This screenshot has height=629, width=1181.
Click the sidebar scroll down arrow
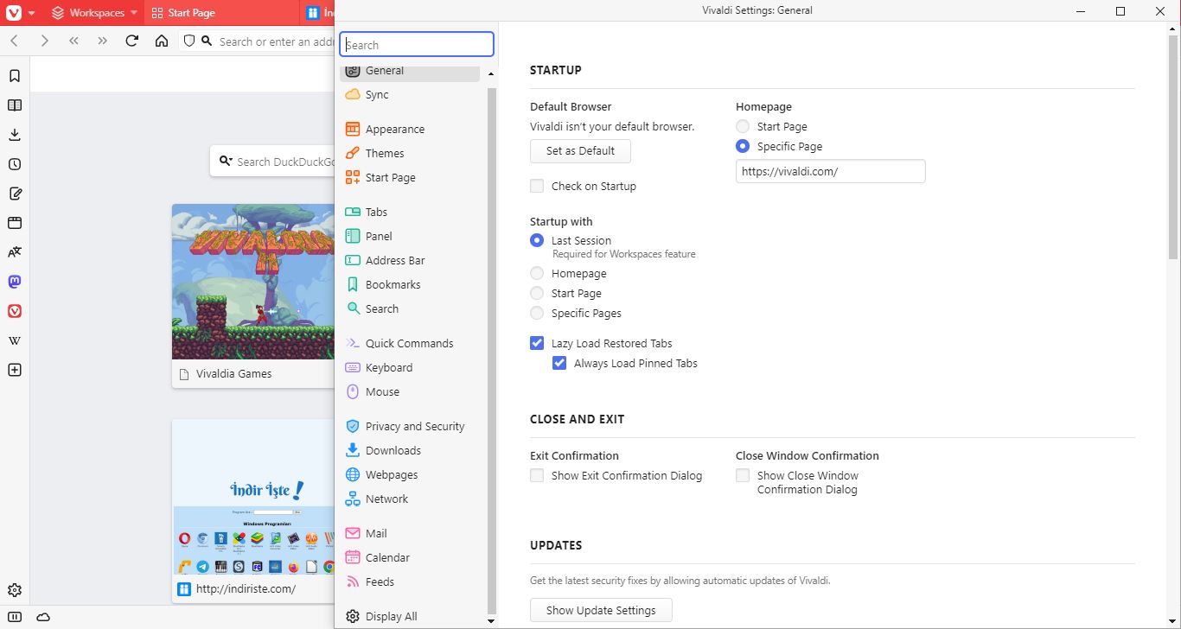pos(491,620)
